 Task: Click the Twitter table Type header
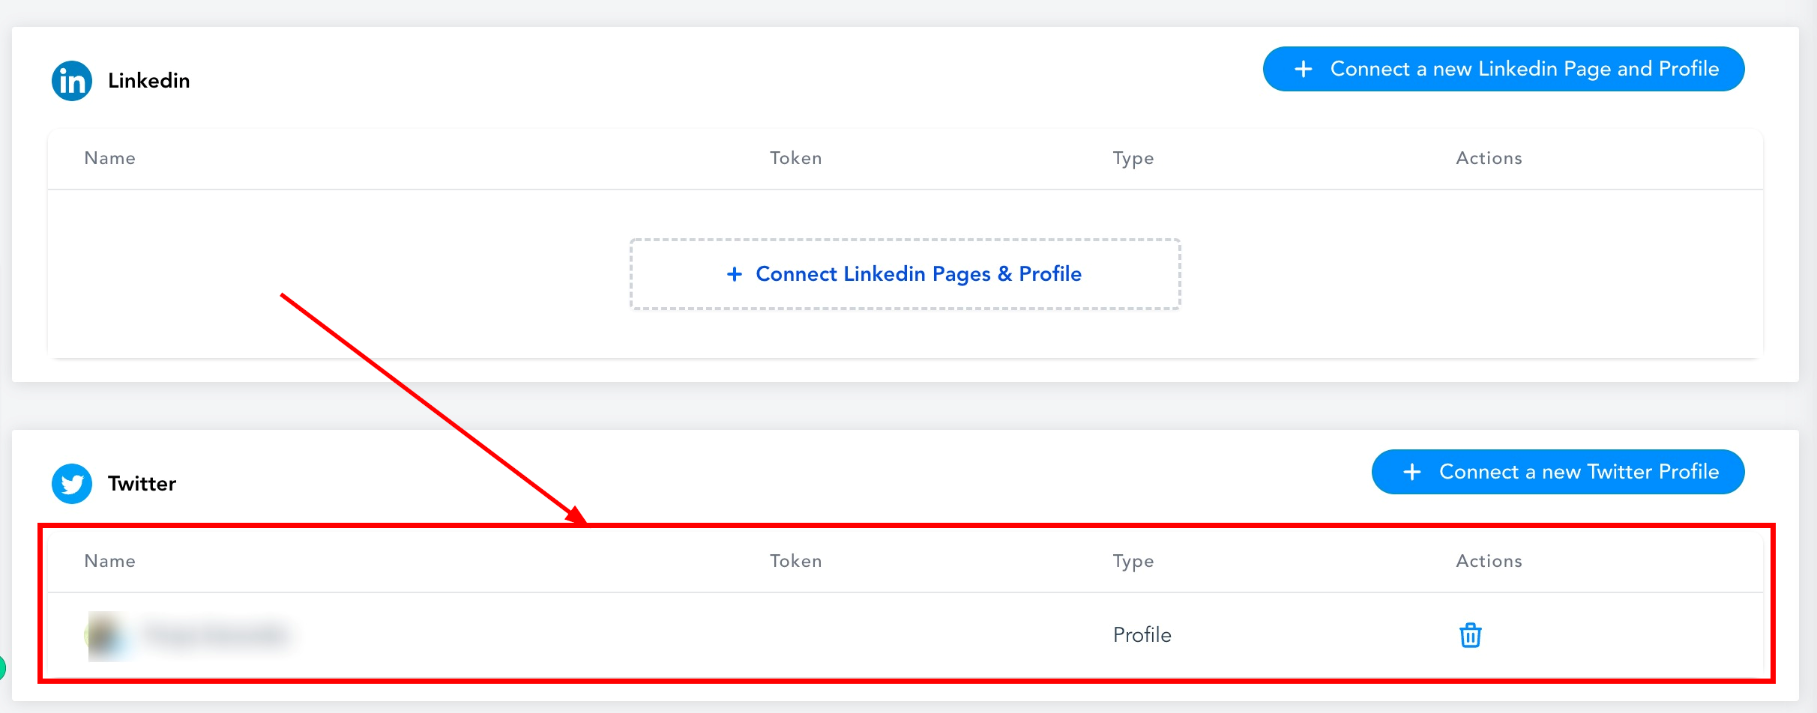click(x=1133, y=562)
